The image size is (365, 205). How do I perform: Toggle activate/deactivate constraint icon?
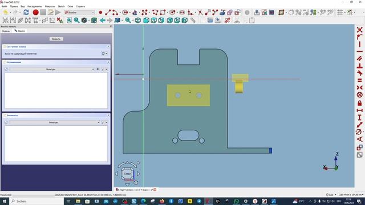coord(360,155)
